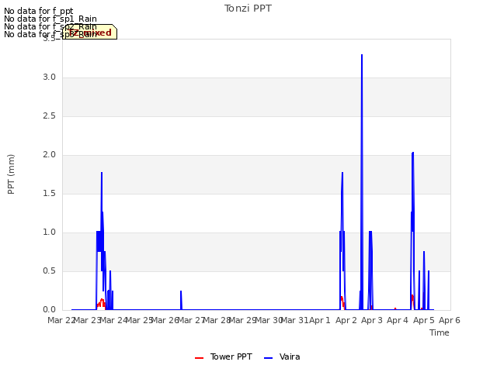Click the TZ_mixed annotation label
497x372 pixels.
(x=90, y=32)
